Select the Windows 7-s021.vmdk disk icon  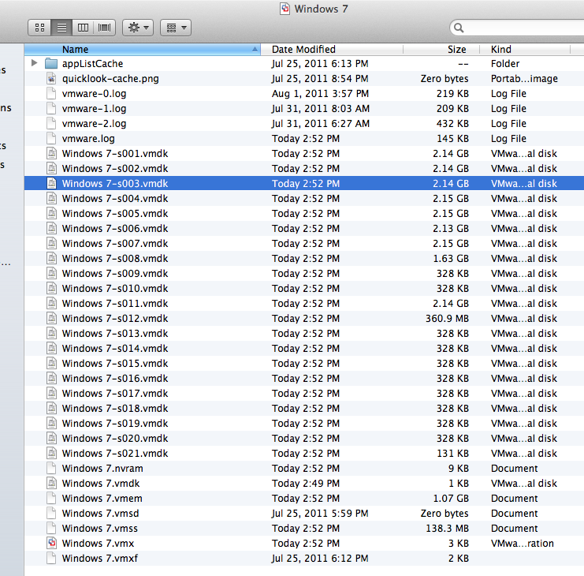tap(51, 454)
